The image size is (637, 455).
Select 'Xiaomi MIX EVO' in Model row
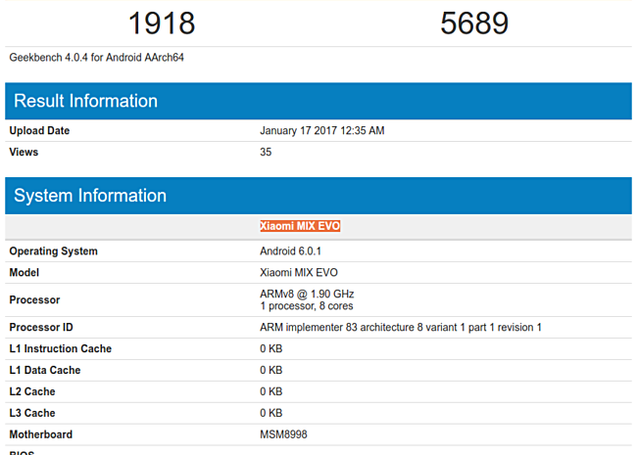(x=299, y=273)
